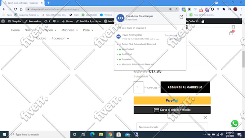Open QuickBooks bookmark
Image resolution: width=245 pixels, height=138 pixels.
click(89, 15)
